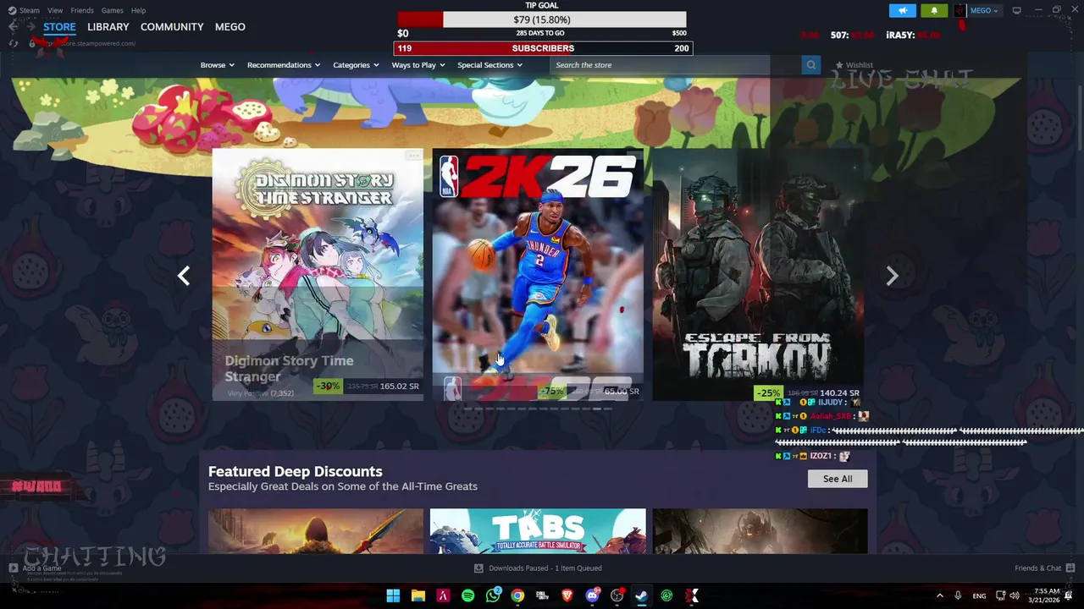Click the Digimon 165.02 SR price

tap(400, 387)
